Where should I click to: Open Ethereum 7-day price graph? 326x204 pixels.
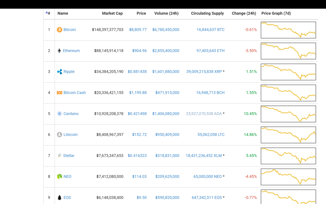[288, 51]
